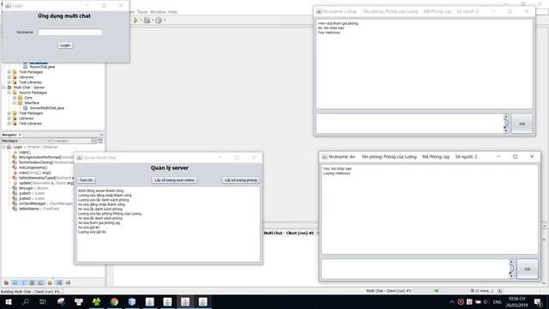This screenshot has height=309, width=549.
Task: Click the message input in Lương's chat window
Action: point(410,124)
